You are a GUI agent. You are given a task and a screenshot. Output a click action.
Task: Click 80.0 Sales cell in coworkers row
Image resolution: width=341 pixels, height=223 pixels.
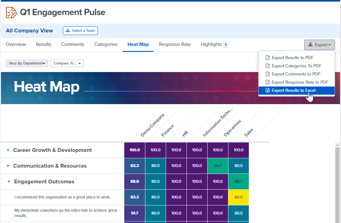[238, 213]
